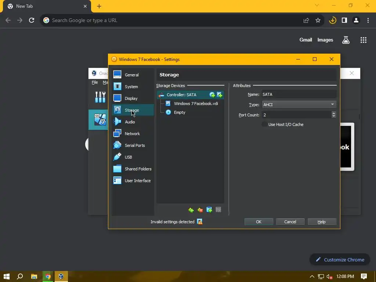376x282 pixels.
Task: Click the Customize Chrome button
Action: click(x=340, y=260)
